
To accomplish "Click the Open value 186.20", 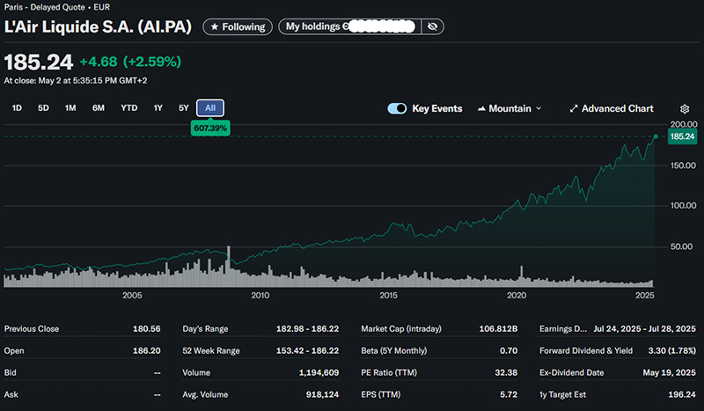I will point(146,351).
